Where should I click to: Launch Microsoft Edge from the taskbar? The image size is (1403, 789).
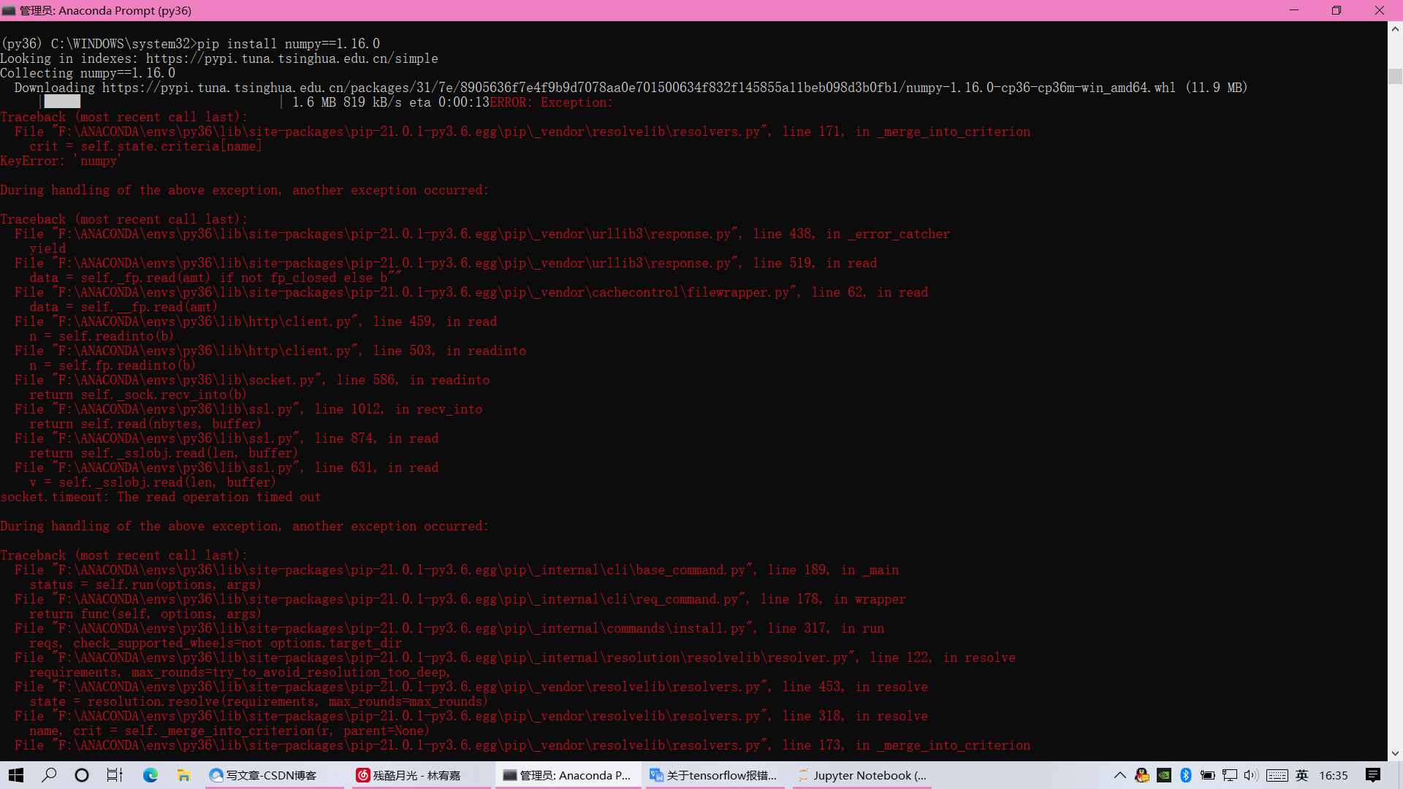click(x=151, y=775)
